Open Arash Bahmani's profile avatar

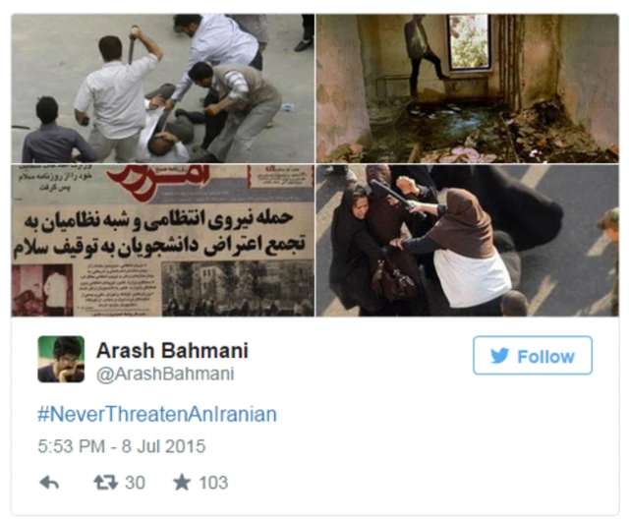click(x=61, y=359)
